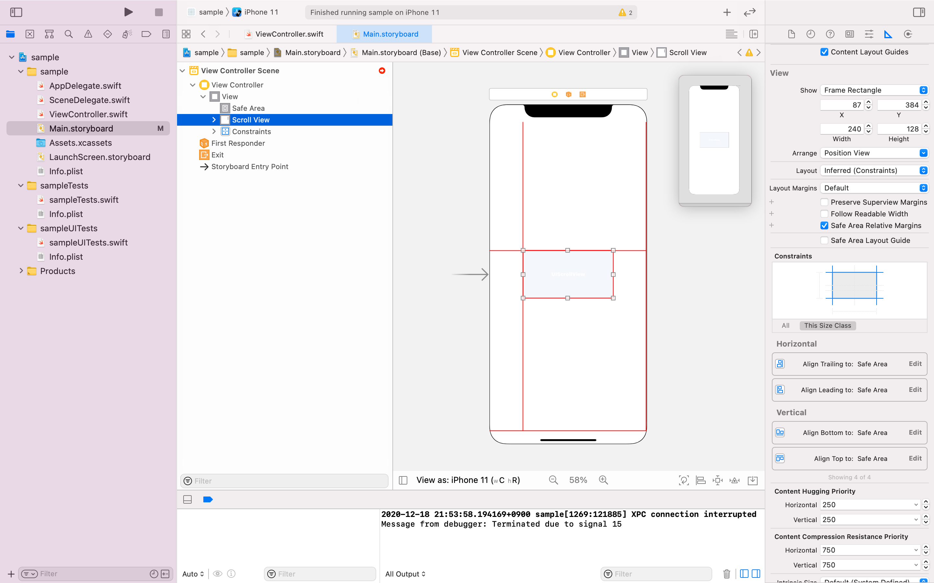Image resolution: width=934 pixels, height=583 pixels.
Task: Edit the Align Top to Safe Area constraint
Action: tap(915, 458)
